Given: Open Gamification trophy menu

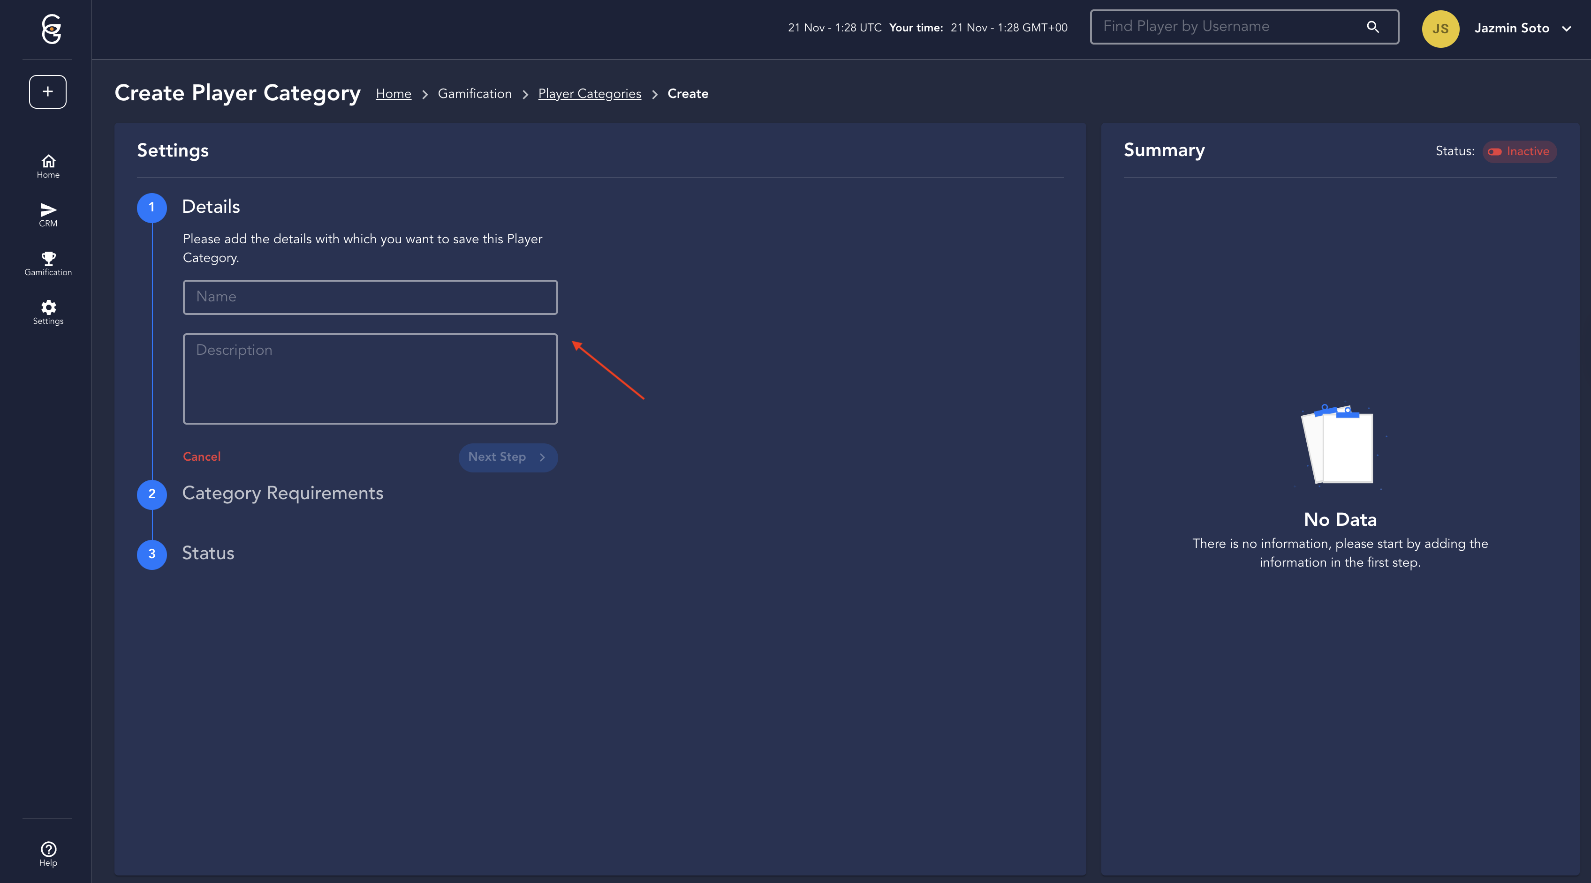Looking at the screenshot, I should pyautogui.click(x=48, y=263).
